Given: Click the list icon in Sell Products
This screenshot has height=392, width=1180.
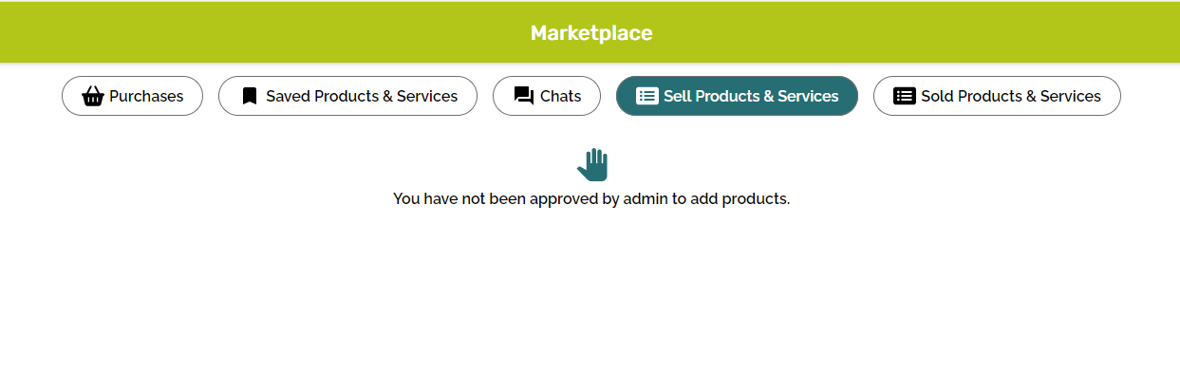Looking at the screenshot, I should [x=647, y=96].
